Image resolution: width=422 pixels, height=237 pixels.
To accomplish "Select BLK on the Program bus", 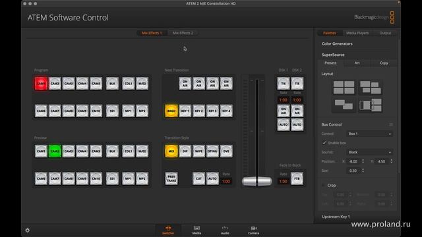I will [112, 84].
